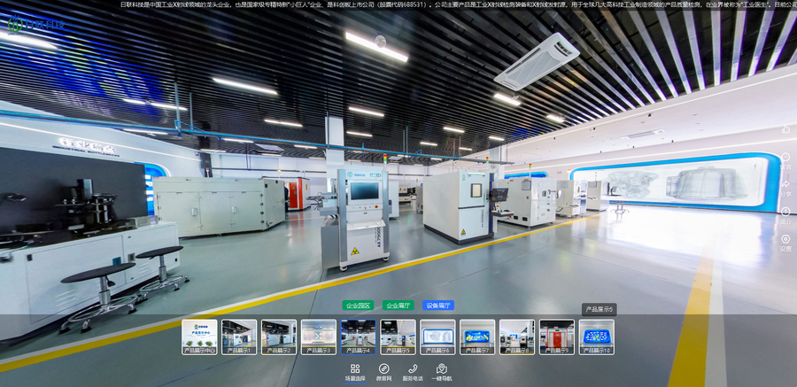Image resolution: width=797 pixels, height=387 pixels.
Task: Open the 产品展示中心 scene thumbnail
Action: 199,337
